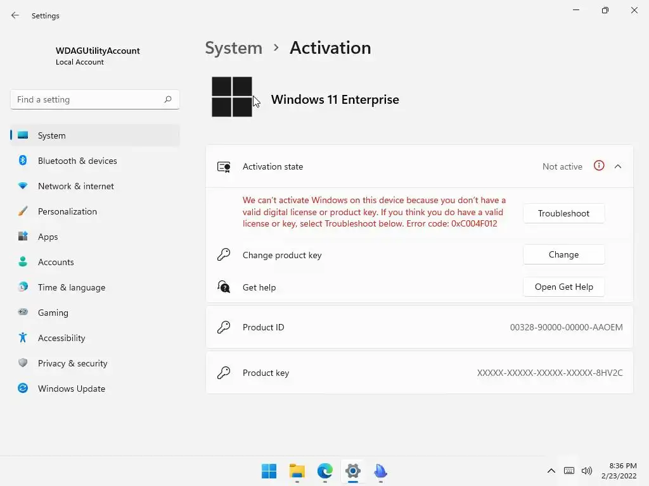Viewport: 649px width, 486px height.
Task: Open Windows Update settings
Action: coord(95,389)
